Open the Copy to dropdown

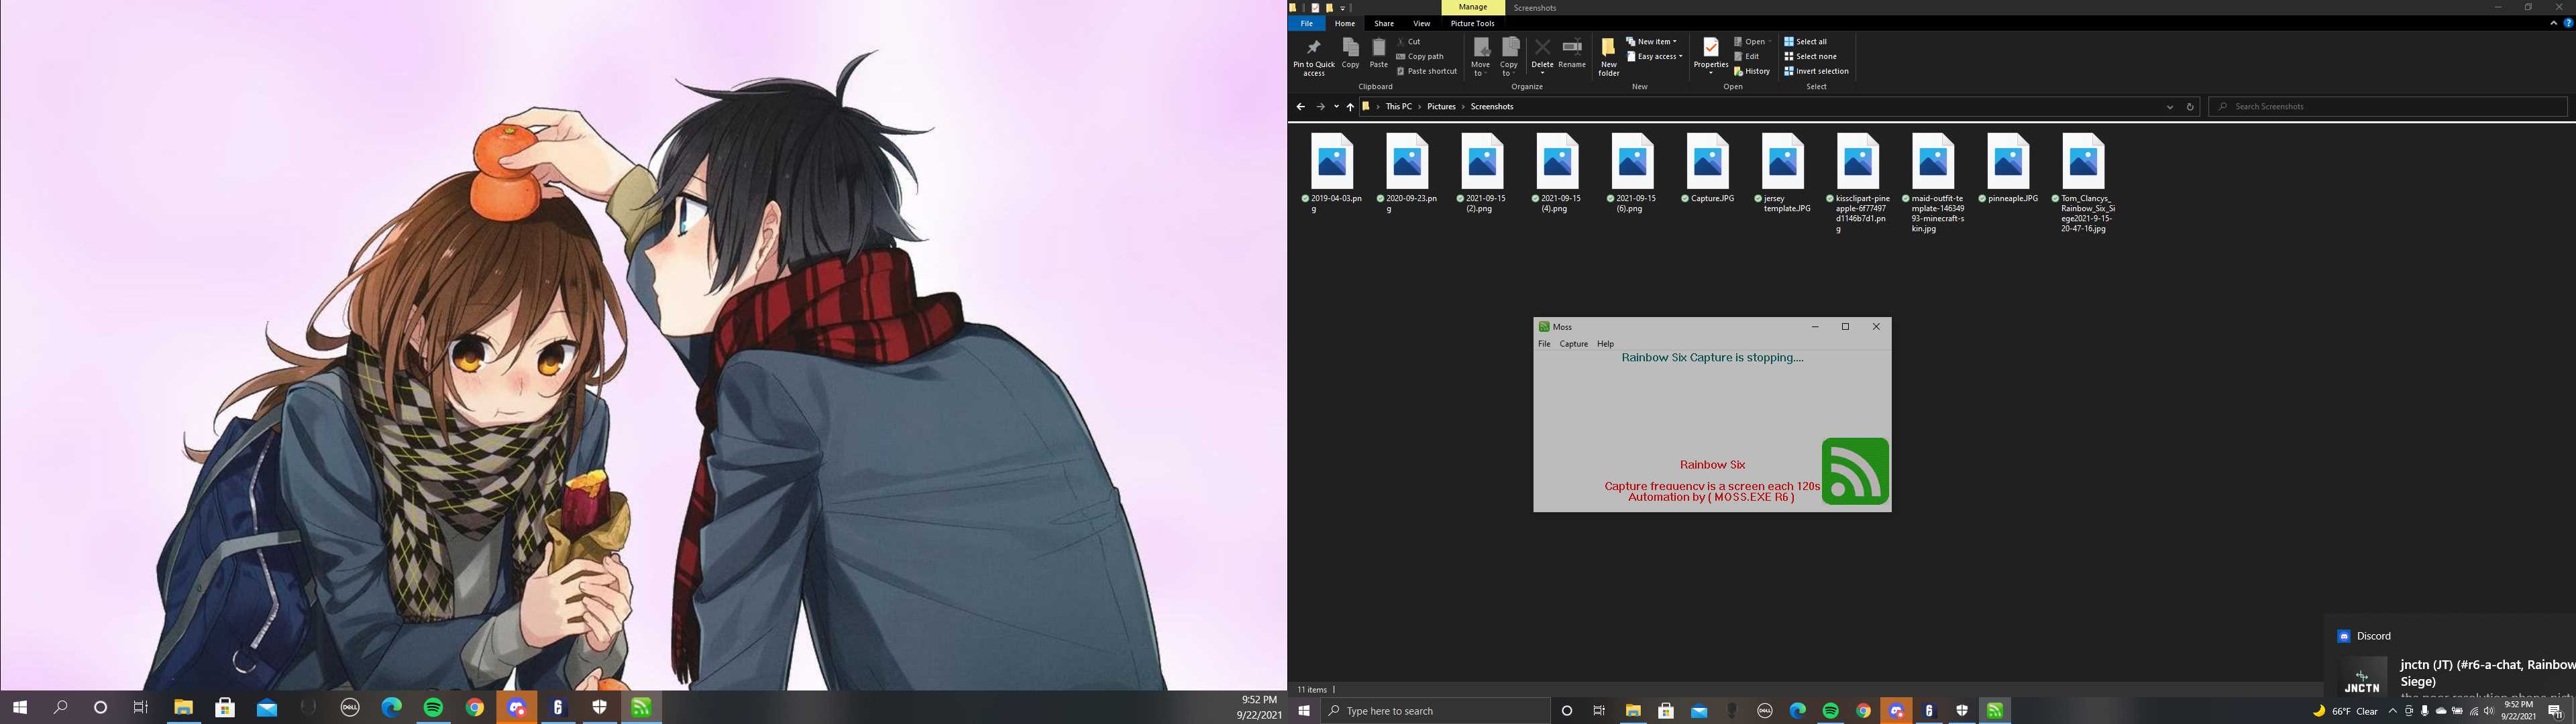pyautogui.click(x=1509, y=57)
